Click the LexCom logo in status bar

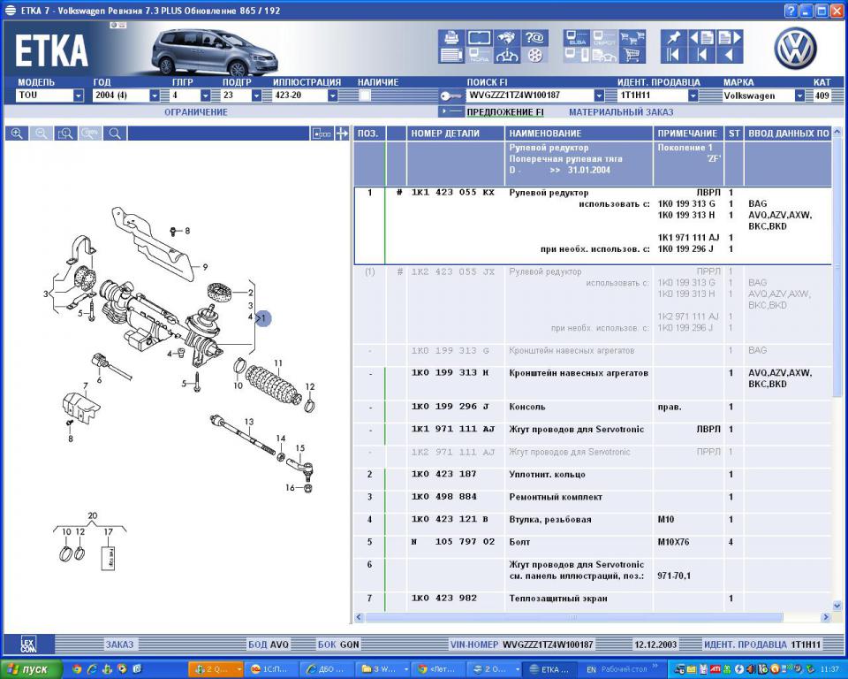pos(28,645)
